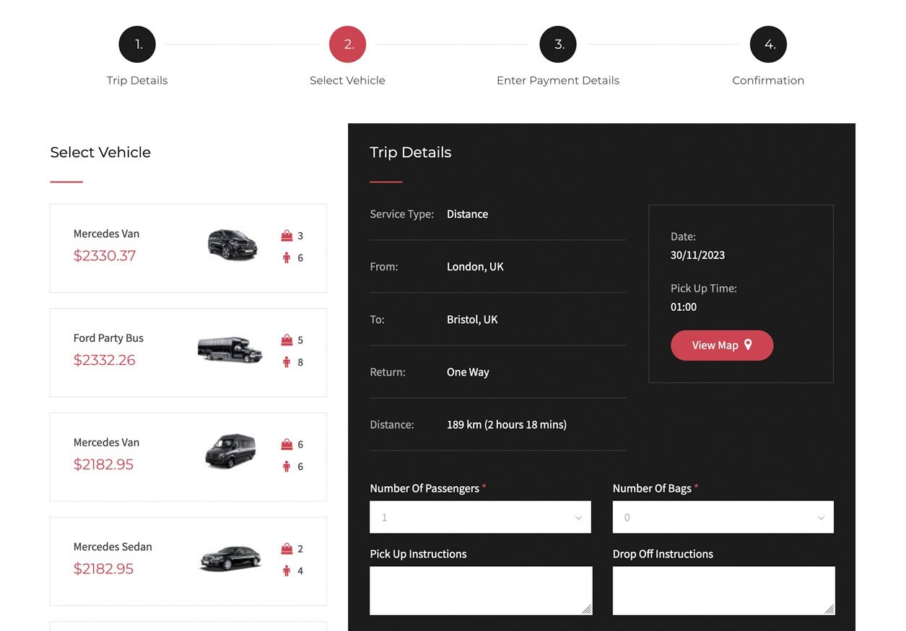The image size is (906, 631).
Task: Click the Number Of Bags label
Action: point(652,488)
